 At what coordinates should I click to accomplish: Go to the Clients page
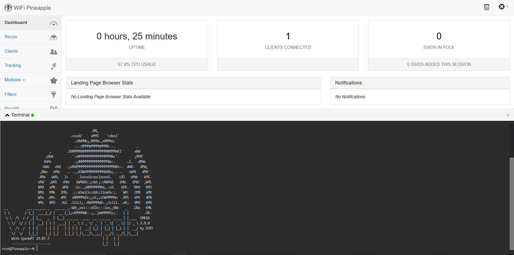(x=11, y=51)
